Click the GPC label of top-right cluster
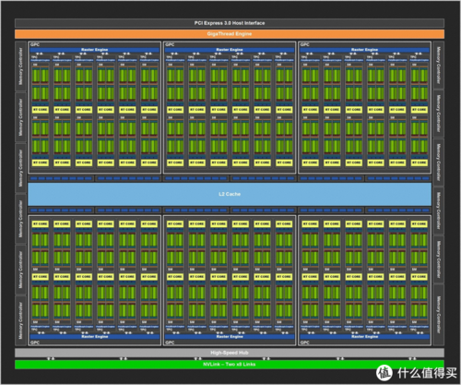 [304, 44]
